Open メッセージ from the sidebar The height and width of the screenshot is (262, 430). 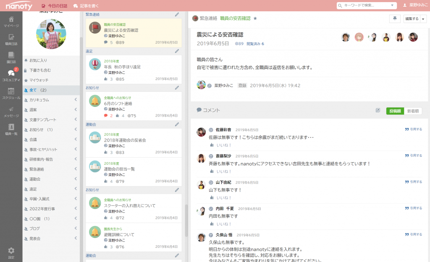11,111
